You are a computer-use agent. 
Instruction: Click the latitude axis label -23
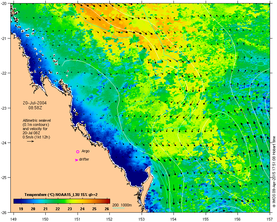click(4, 108)
